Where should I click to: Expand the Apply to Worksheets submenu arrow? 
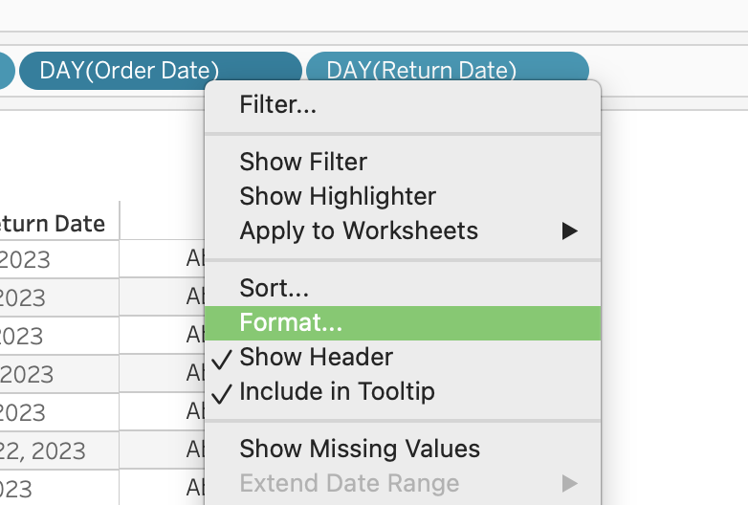570,231
